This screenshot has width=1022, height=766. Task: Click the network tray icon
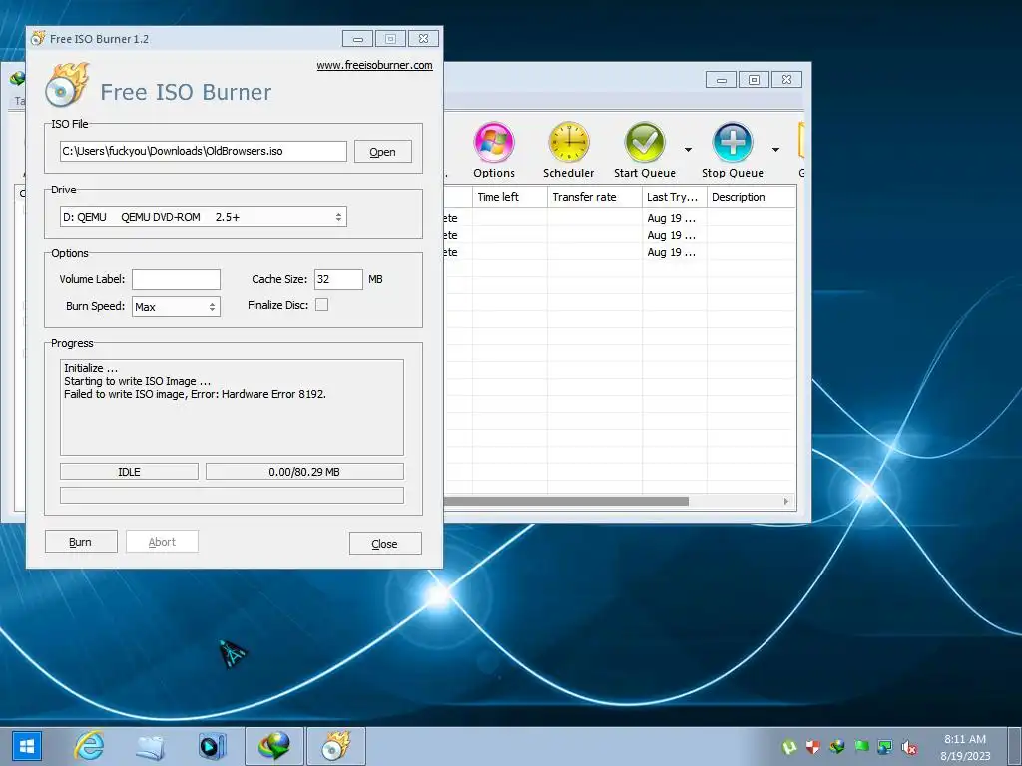point(884,747)
